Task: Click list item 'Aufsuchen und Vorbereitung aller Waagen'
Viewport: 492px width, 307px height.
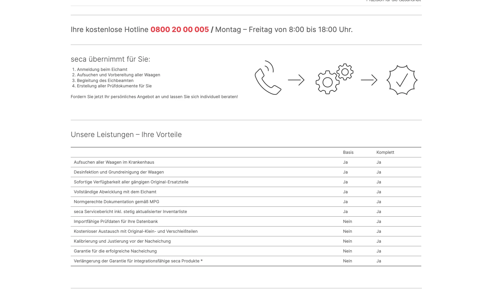Action: tap(119, 75)
